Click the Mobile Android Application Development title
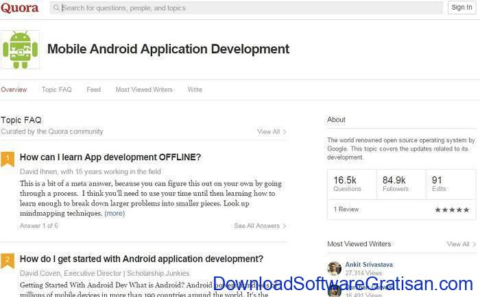 click(x=168, y=49)
